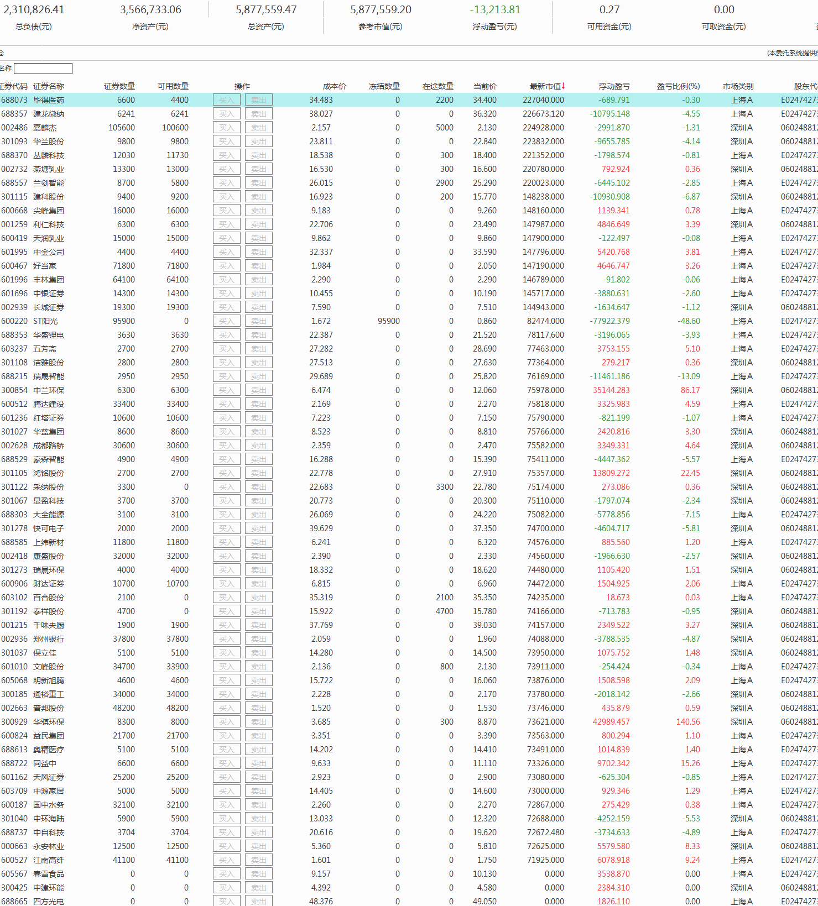The image size is (818, 906).
Task: Select -13,213.81 floating P&L summary value
Action: tap(495, 10)
